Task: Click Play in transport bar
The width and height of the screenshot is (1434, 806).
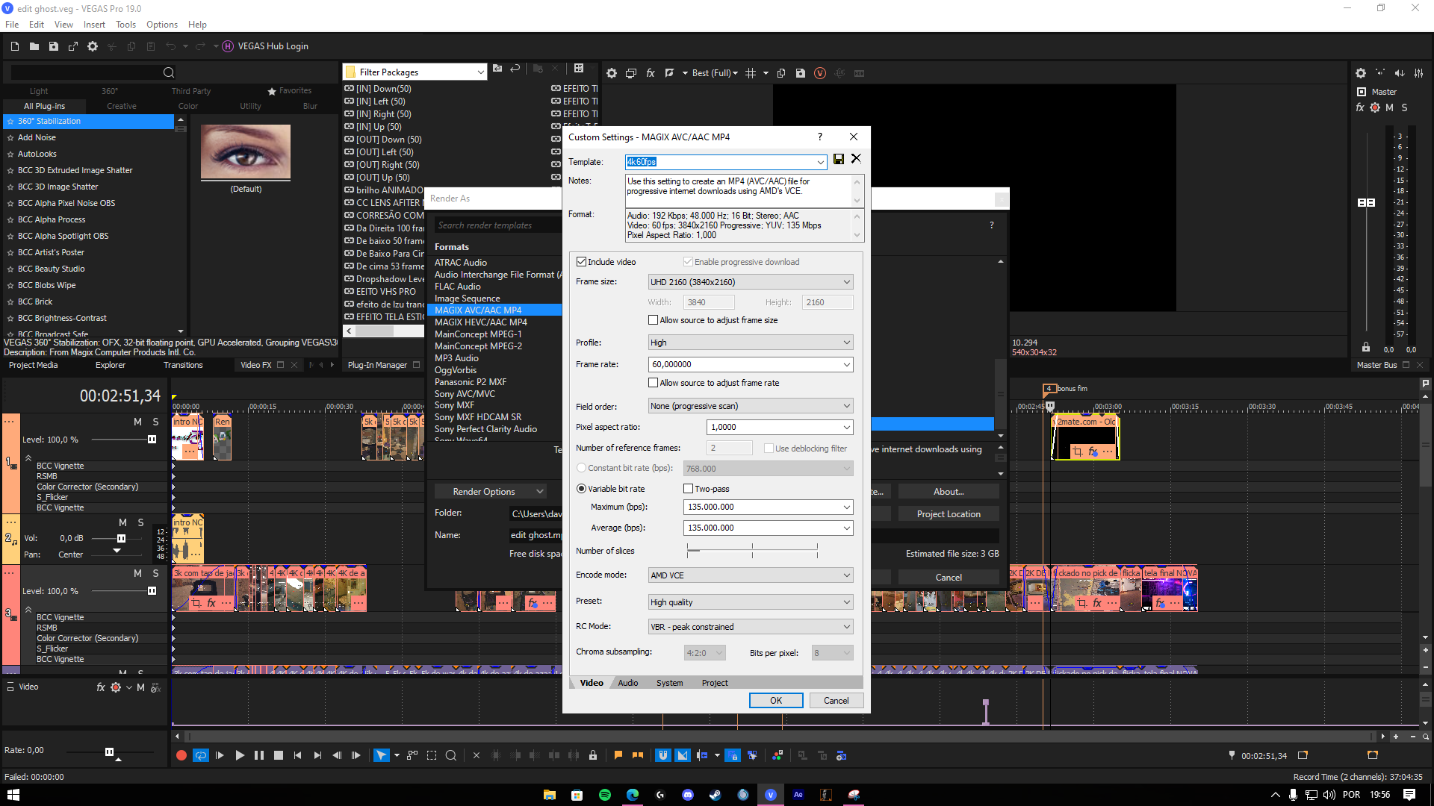Action: click(240, 755)
